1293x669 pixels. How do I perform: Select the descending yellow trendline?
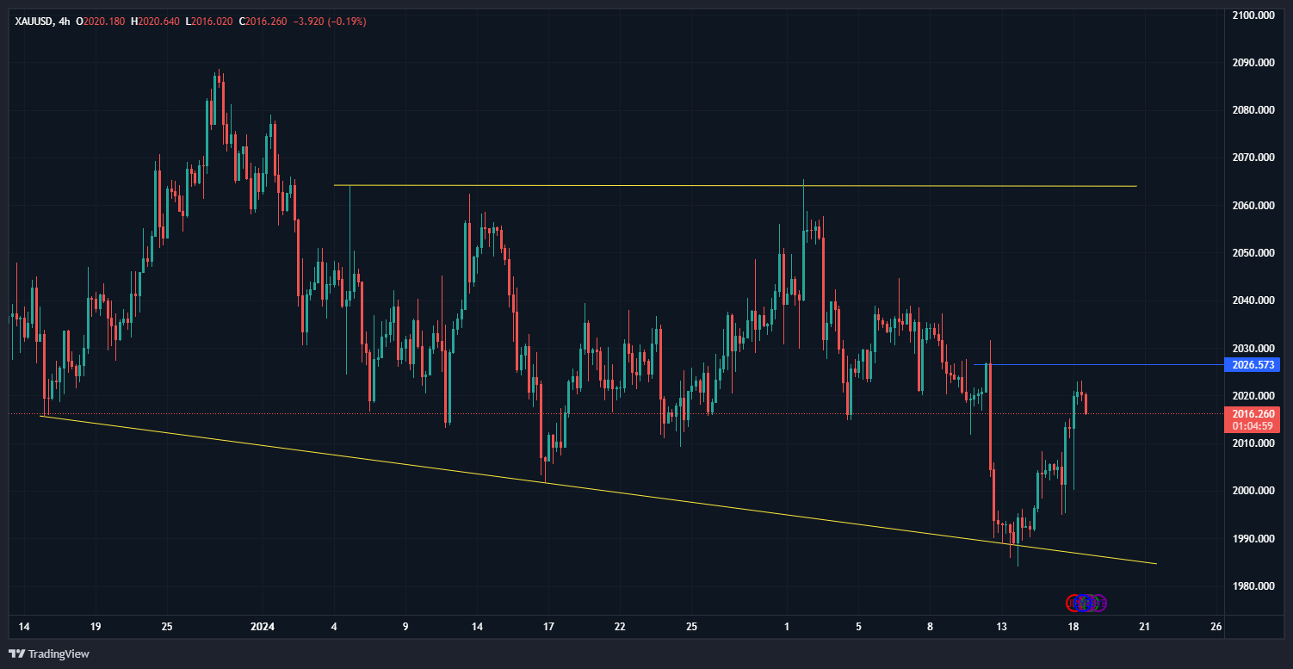[598, 489]
